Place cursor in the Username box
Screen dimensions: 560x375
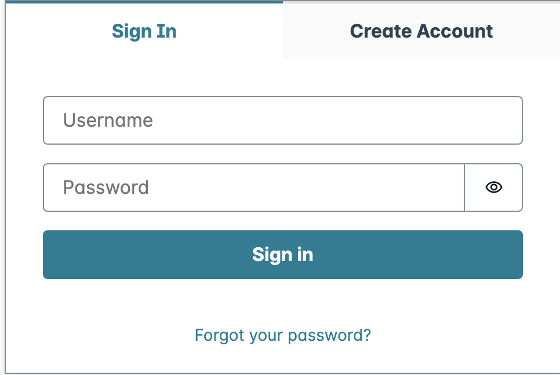tap(283, 120)
